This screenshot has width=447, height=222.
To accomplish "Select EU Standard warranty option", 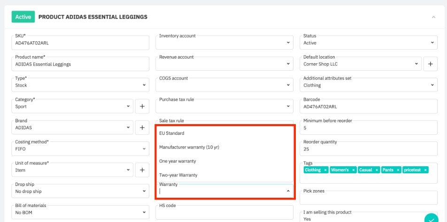I will coord(172,133).
